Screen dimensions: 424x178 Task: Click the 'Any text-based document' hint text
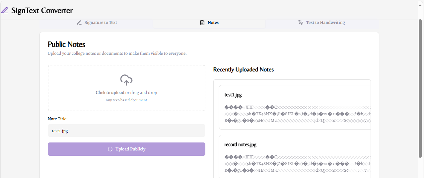coord(126,100)
